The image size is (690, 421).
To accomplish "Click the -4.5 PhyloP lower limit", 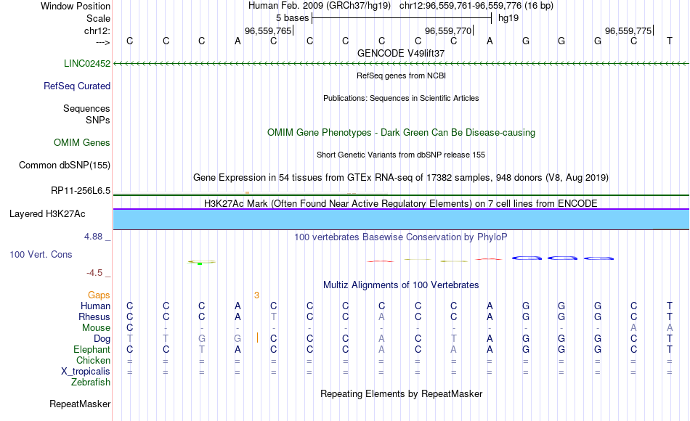I will pos(94,273).
